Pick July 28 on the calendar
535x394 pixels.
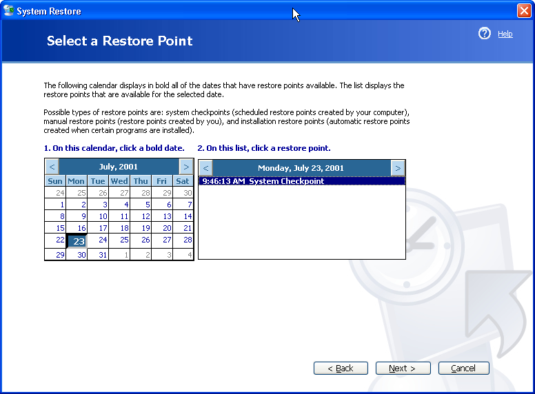pos(187,240)
